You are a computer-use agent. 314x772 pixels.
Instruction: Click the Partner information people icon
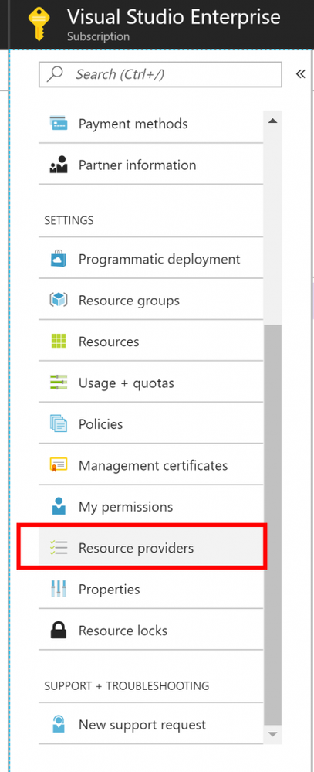[59, 165]
